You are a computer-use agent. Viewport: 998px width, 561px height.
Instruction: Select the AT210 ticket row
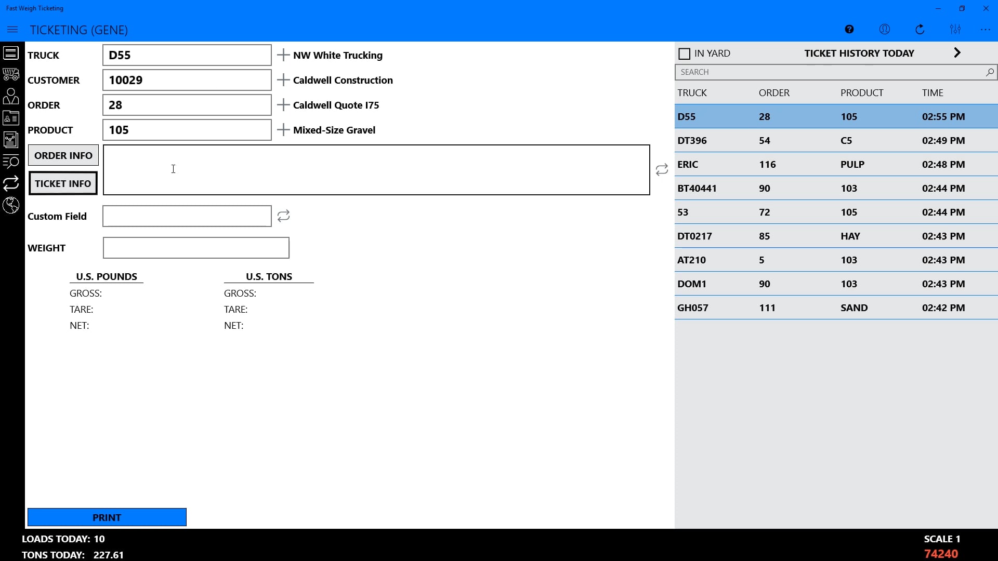pos(836,260)
